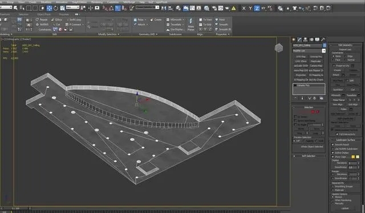Click the highlighted Z axis constraint
The image size is (365, 213).
tap(257, 9)
